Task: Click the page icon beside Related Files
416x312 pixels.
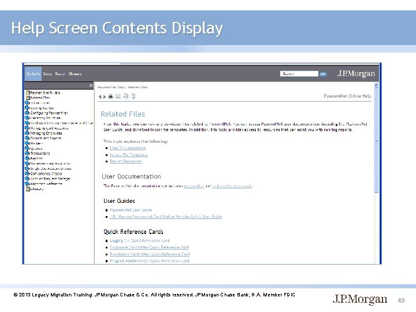Action: [28, 98]
